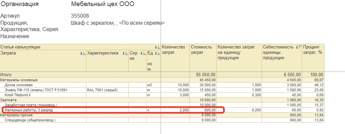
Task: Select the Количество затрат column header
Action: click(175, 58)
